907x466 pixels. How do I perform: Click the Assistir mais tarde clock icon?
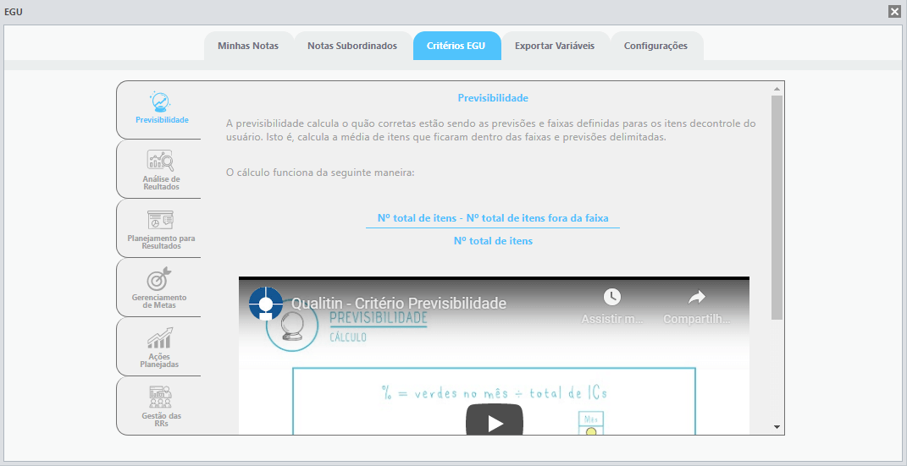(612, 297)
